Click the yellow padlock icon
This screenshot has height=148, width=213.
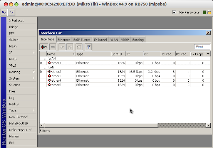click(x=209, y=12)
